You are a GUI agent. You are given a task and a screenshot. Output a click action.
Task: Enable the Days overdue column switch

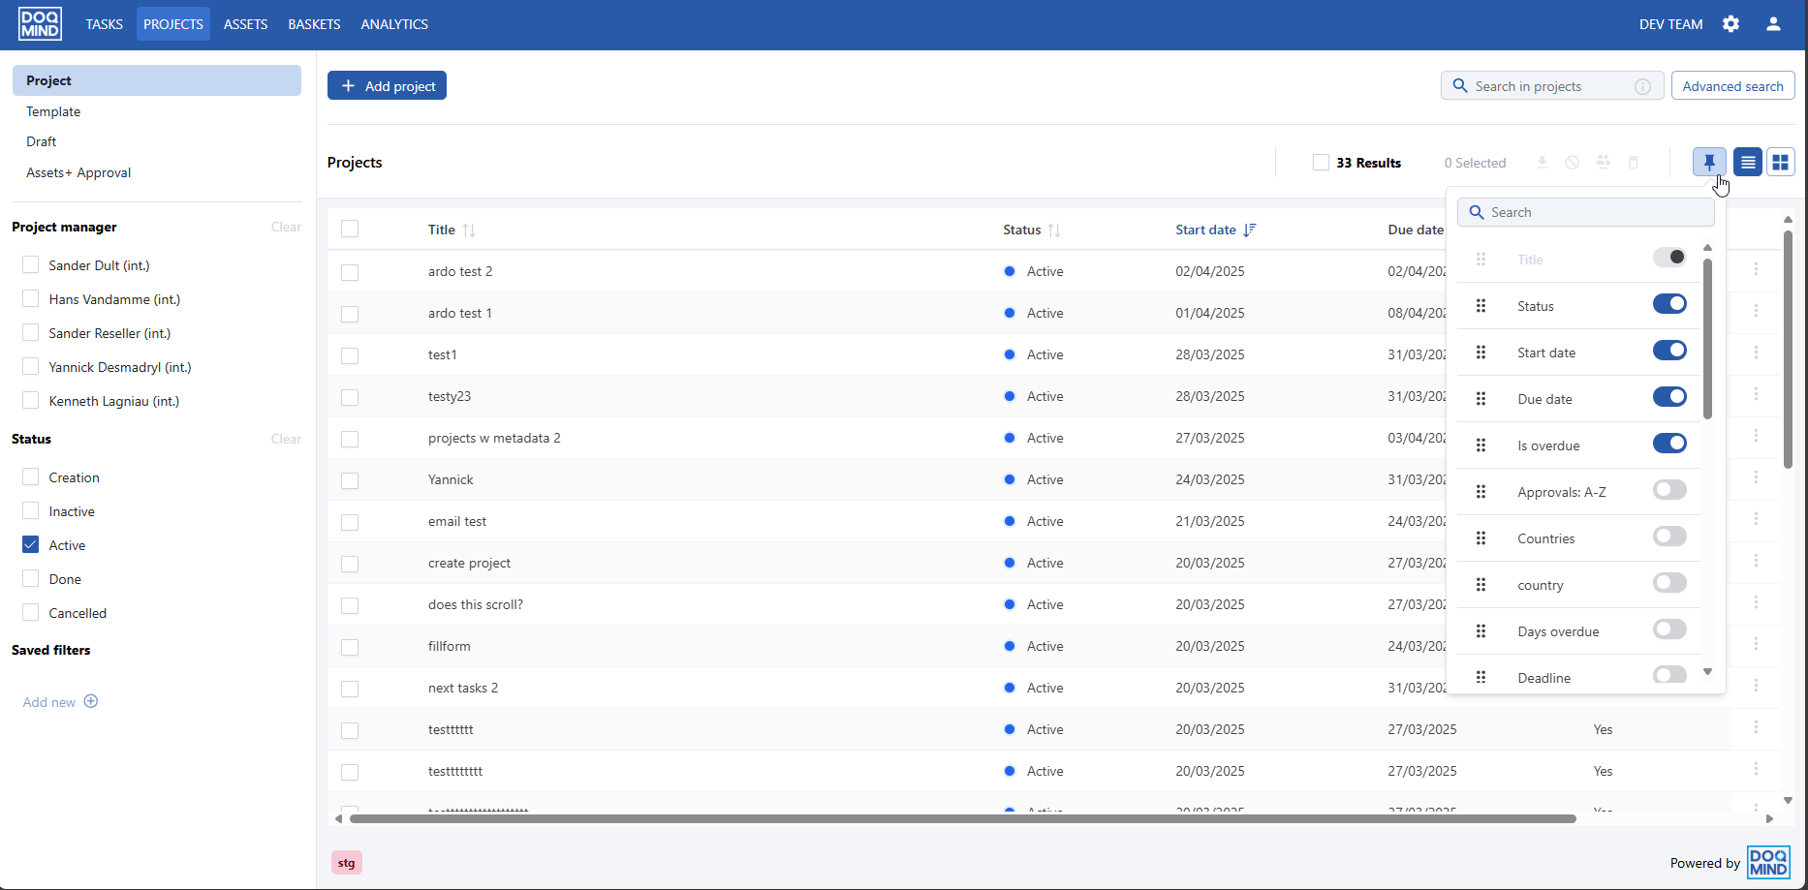click(1669, 629)
